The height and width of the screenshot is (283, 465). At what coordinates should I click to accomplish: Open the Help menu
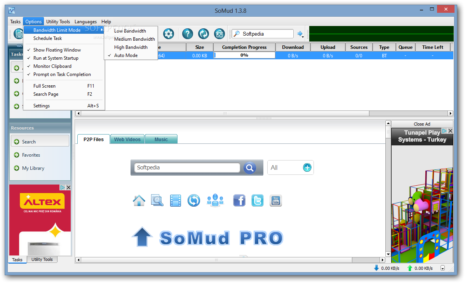pyautogui.click(x=106, y=22)
